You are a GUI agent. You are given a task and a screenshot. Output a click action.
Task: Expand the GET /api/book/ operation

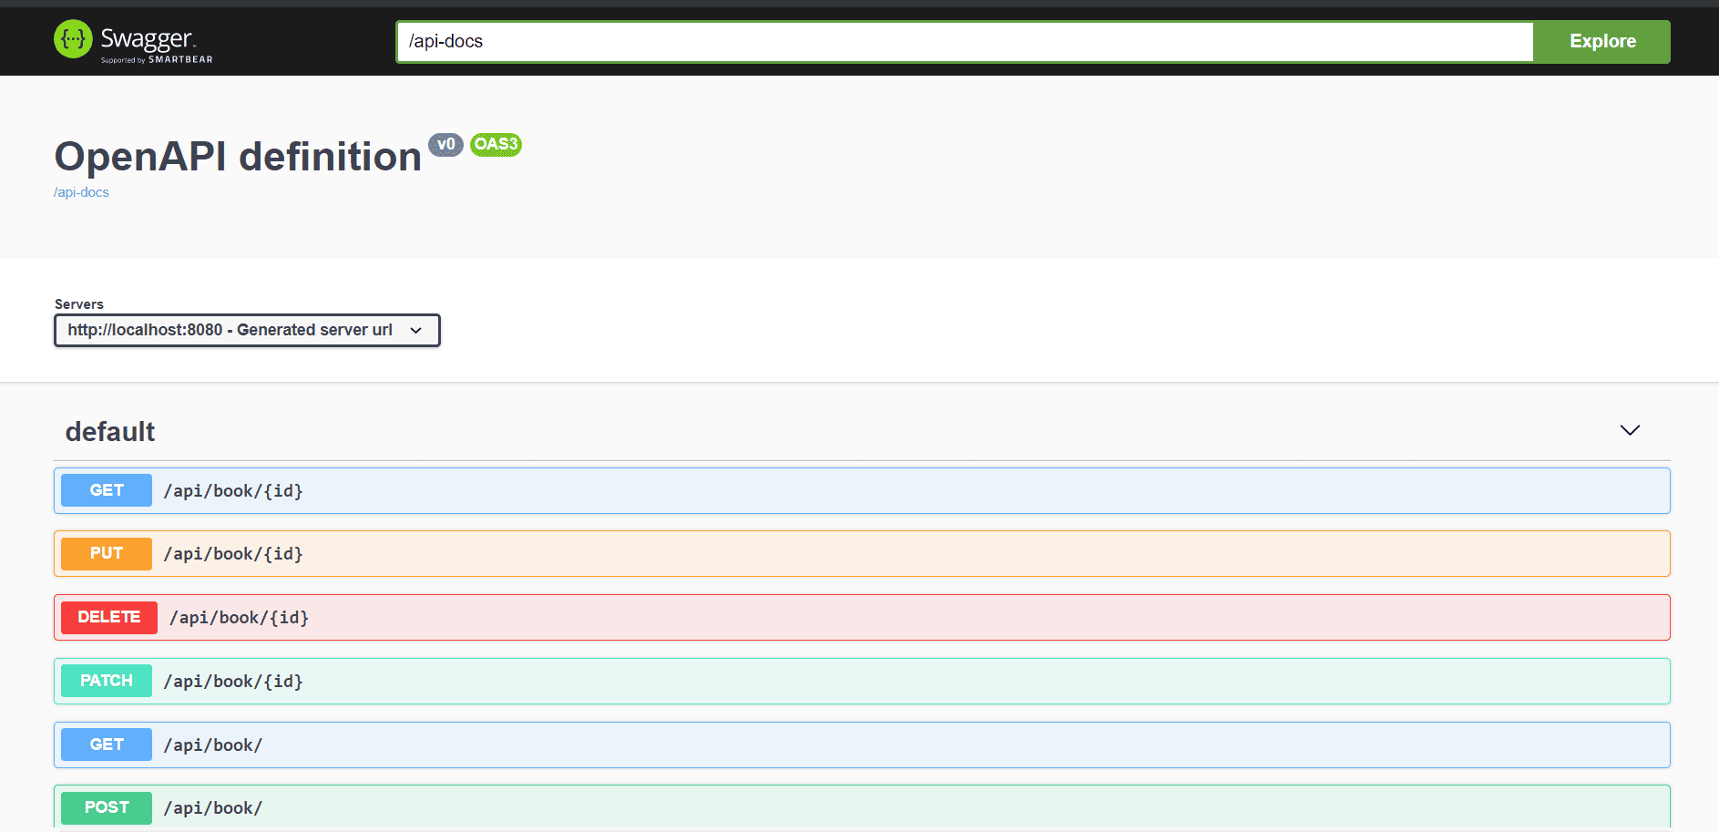(x=820, y=745)
